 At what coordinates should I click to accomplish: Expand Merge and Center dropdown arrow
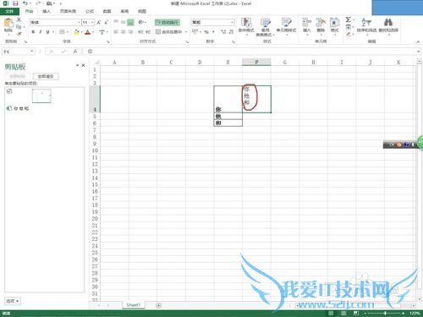click(186, 32)
